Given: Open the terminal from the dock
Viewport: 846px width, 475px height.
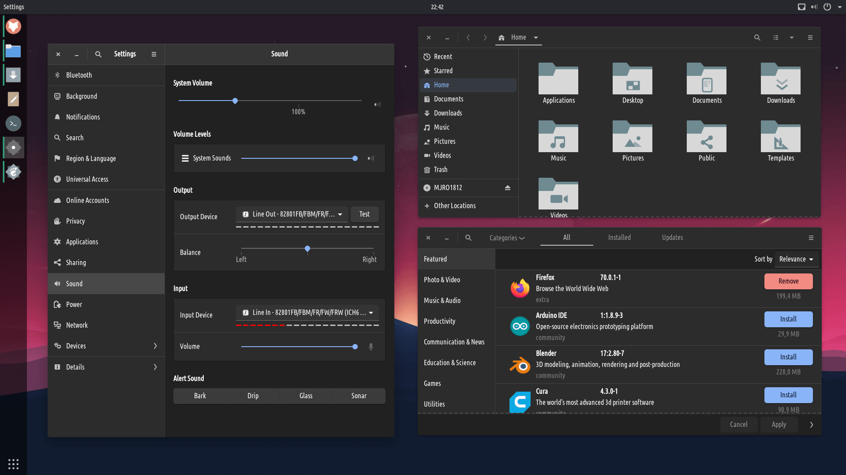Looking at the screenshot, I should click(x=13, y=123).
